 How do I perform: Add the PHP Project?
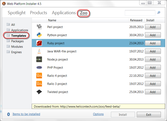tap(153, 67)
